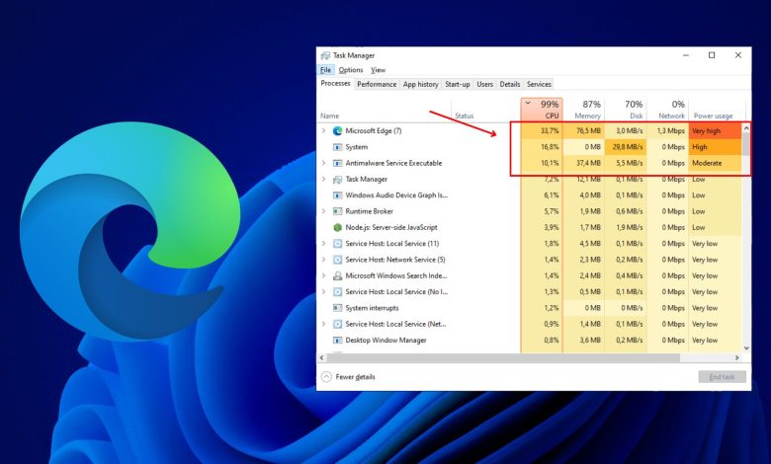Expand Service Host: Local Service (No I...
The image size is (771, 464).
tap(323, 292)
